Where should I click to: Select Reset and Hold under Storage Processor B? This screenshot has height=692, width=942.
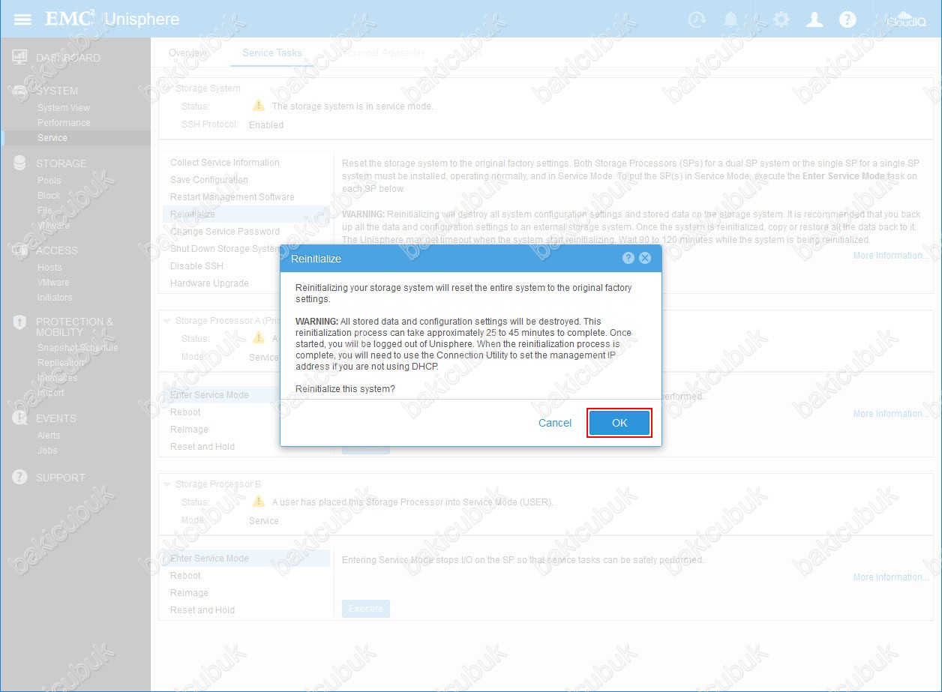click(x=202, y=610)
